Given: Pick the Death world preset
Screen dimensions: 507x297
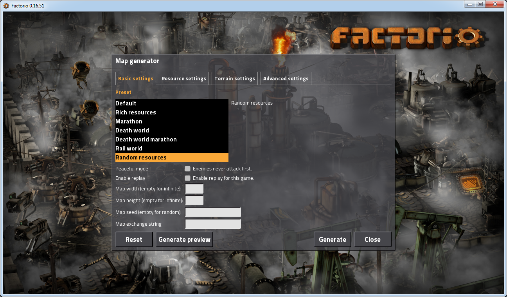Looking at the screenshot, I should tap(172, 130).
